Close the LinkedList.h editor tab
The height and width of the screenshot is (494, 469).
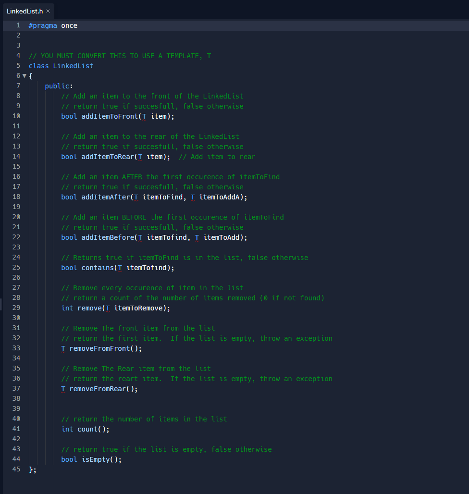tap(48, 11)
